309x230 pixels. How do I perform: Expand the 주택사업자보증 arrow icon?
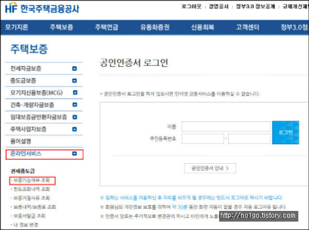point(75,129)
